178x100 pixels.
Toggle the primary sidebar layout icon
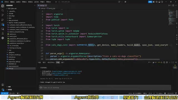(154, 2)
